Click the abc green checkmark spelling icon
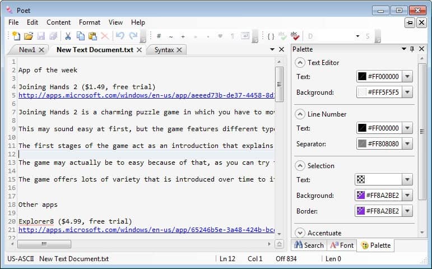The height and width of the screenshot is (269, 432). (282, 35)
